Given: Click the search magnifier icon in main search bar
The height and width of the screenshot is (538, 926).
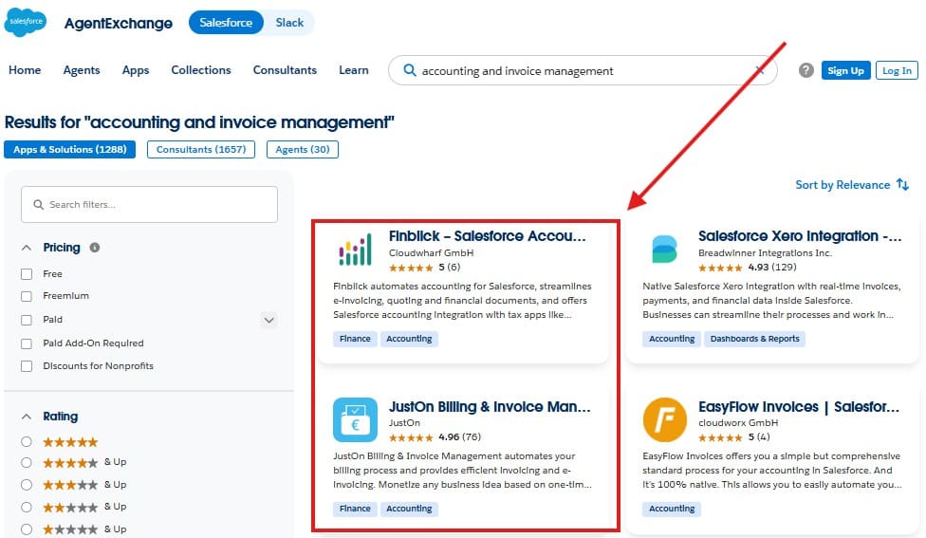Looking at the screenshot, I should pos(409,70).
